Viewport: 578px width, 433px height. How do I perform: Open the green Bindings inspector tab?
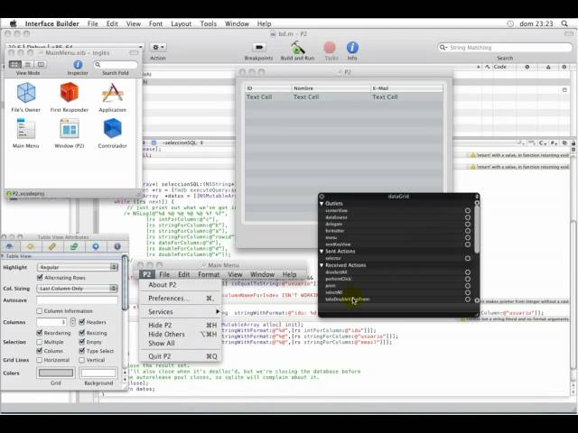74,246
